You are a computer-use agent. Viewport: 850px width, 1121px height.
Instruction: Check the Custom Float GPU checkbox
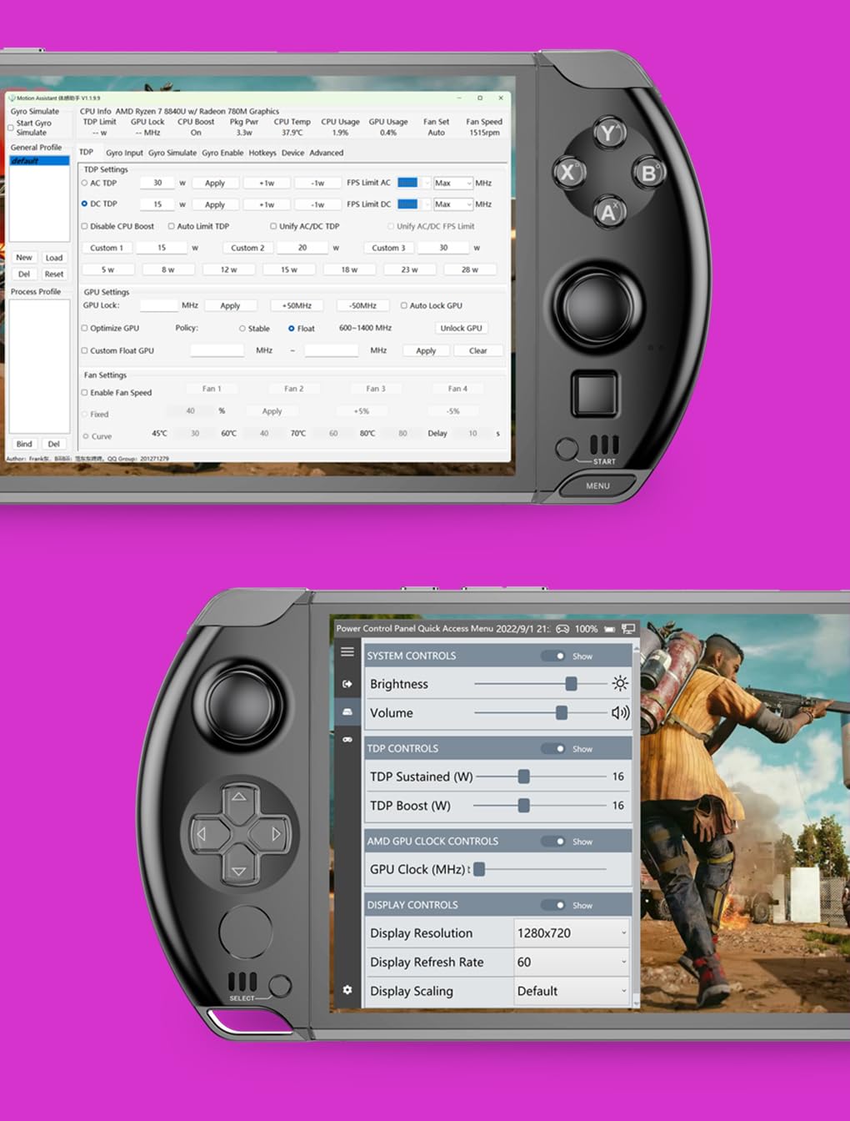click(84, 350)
